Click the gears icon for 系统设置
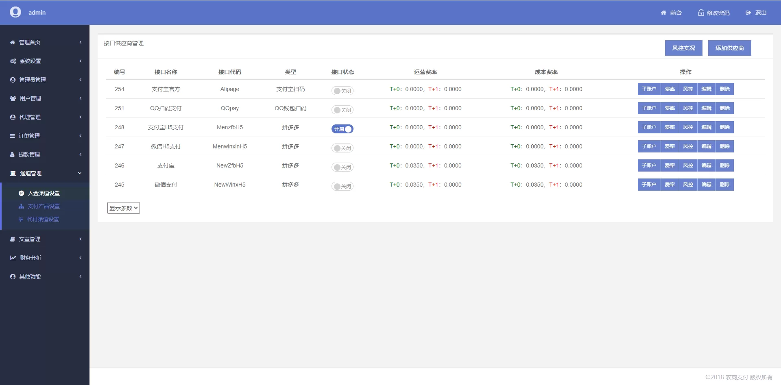The width and height of the screenshot is (781, 385). click(x=13, y=61)
